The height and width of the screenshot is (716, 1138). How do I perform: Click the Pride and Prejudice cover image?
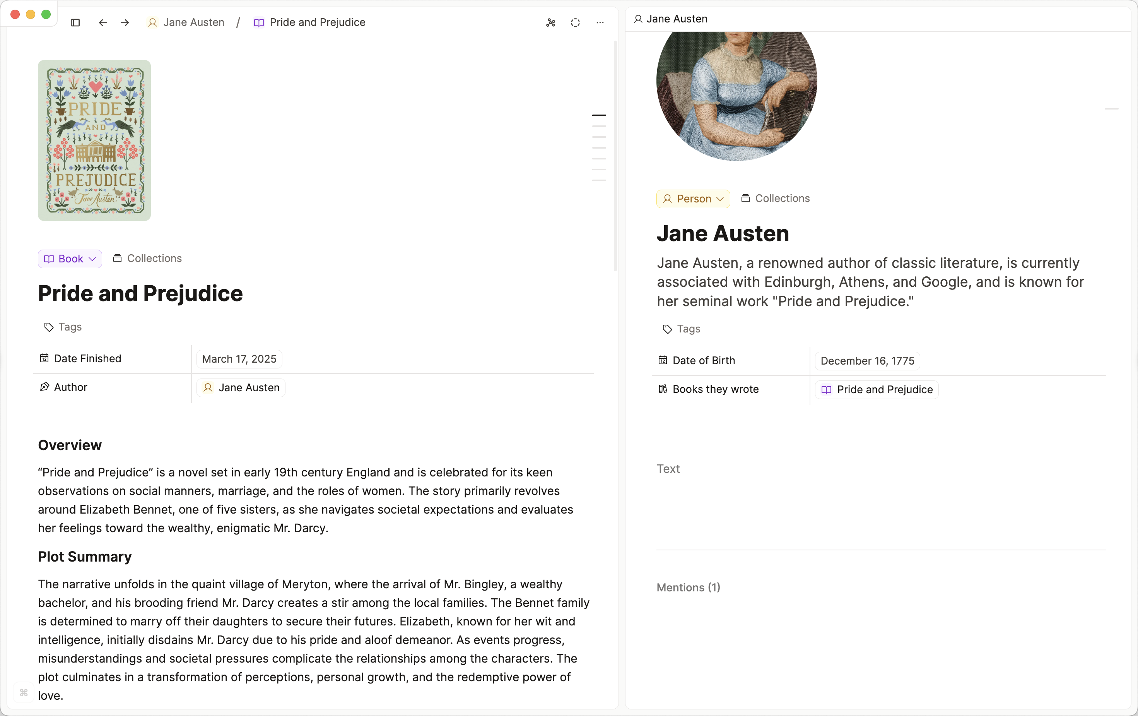(94, 140)
